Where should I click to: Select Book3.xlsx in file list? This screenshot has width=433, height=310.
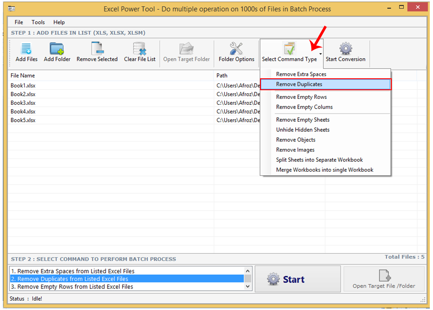tap(23, 103)
